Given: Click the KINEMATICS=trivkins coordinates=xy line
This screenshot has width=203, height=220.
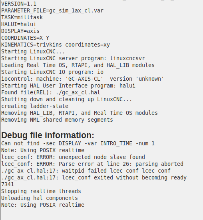Looking at the screenshot, I should pos(56,45).
